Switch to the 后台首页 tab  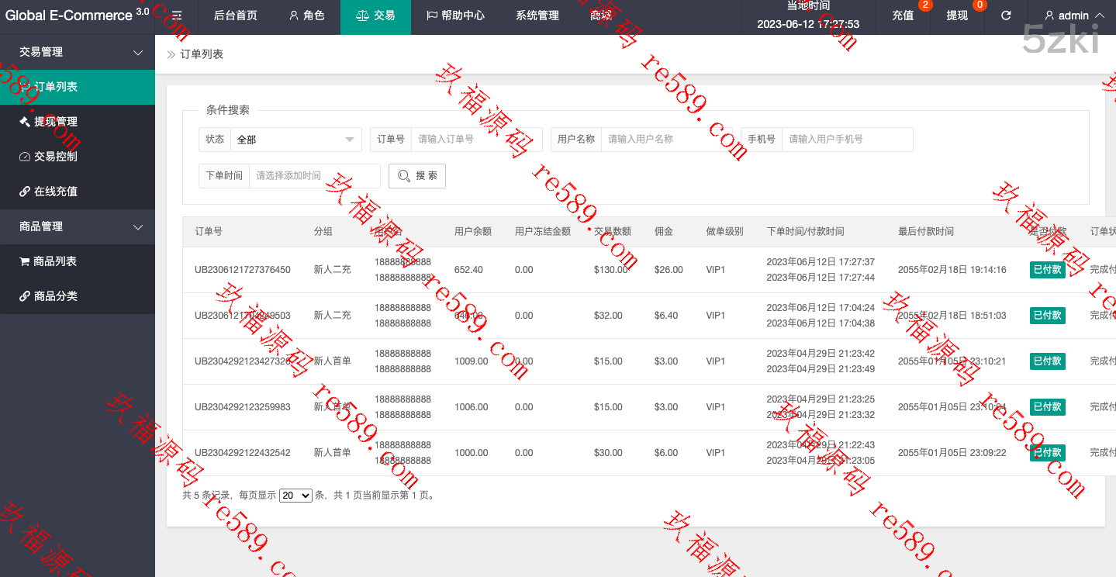pyautogui.click(x=235, y=16)
